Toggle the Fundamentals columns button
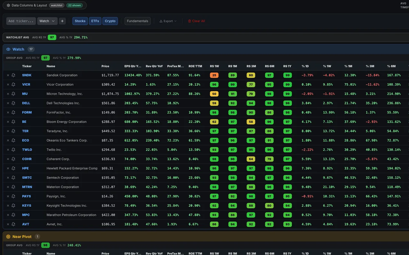The image size is (409, 255). pyautogui.click(x=137, y=21)
